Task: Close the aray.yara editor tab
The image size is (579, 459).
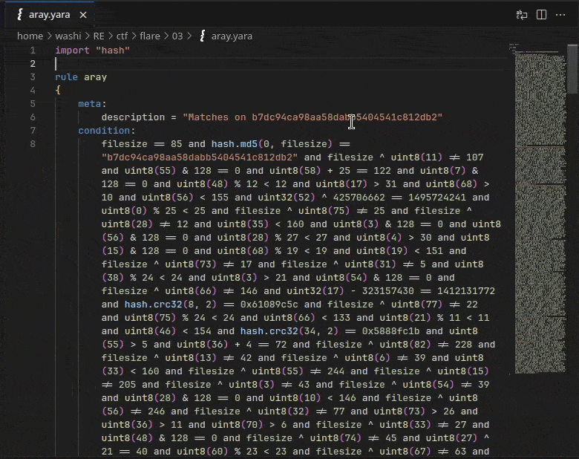Action: click(x=83, y=15)
